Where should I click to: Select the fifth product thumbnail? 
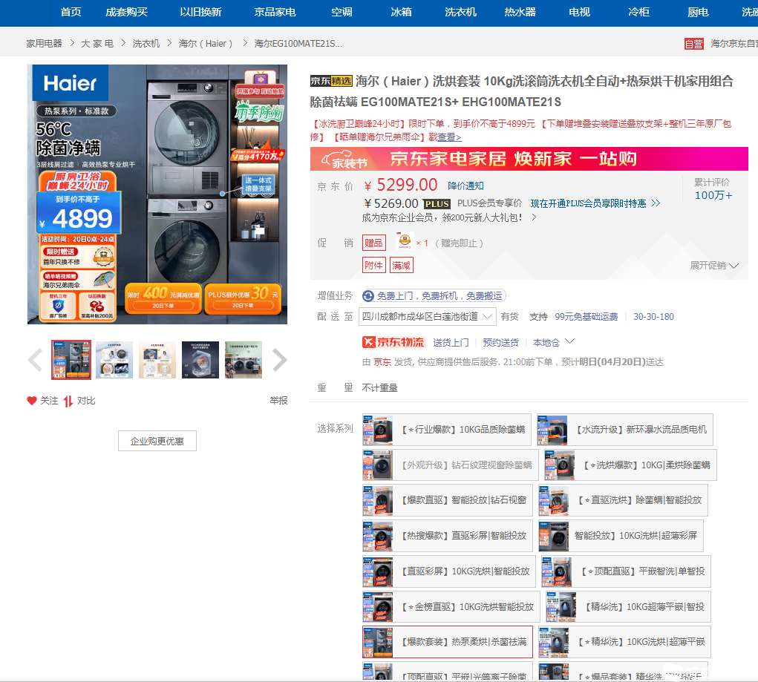click(244, 360)
